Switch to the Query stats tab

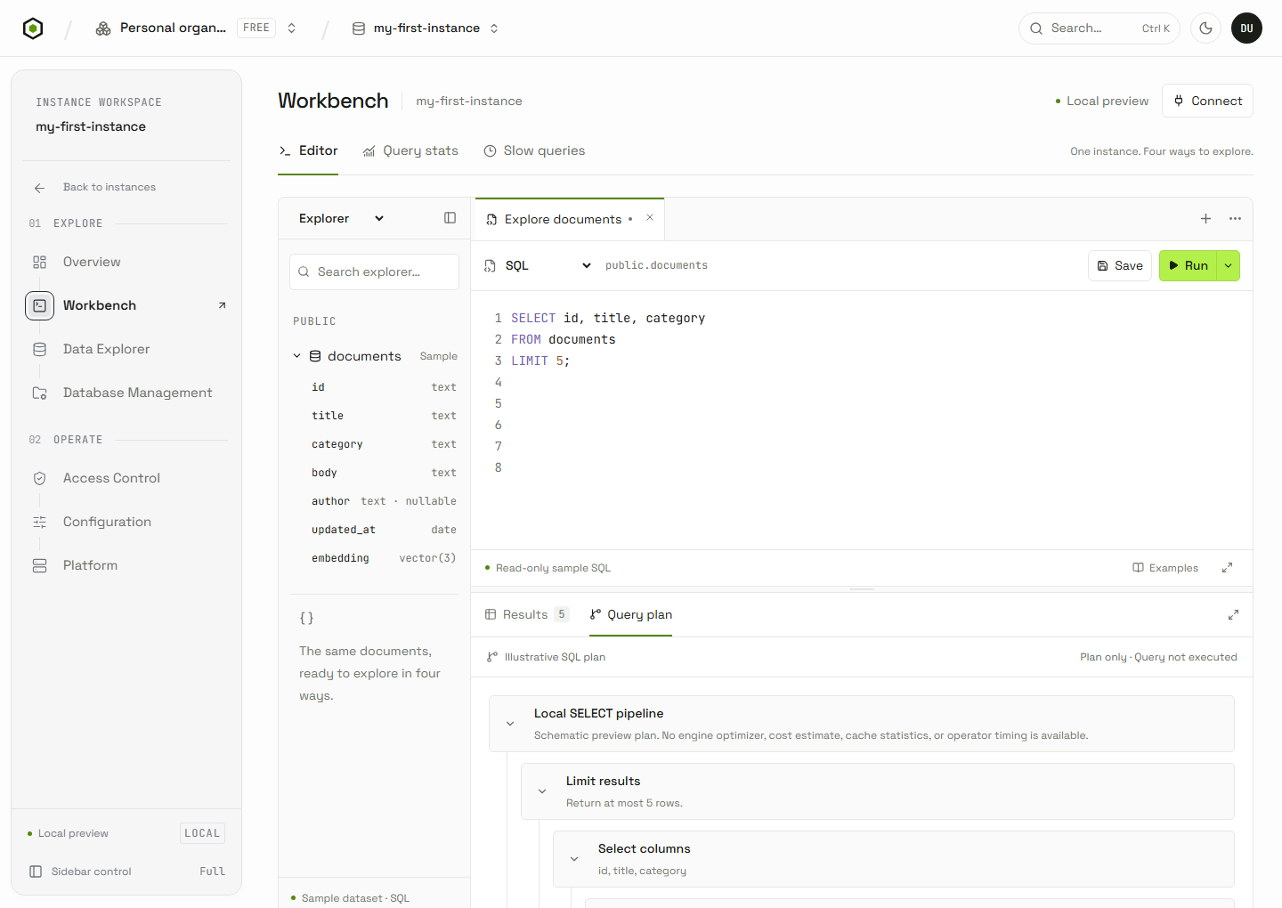tap(410, 150)
